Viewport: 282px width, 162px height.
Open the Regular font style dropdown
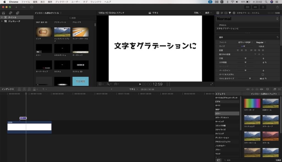(x=260, y=42)
